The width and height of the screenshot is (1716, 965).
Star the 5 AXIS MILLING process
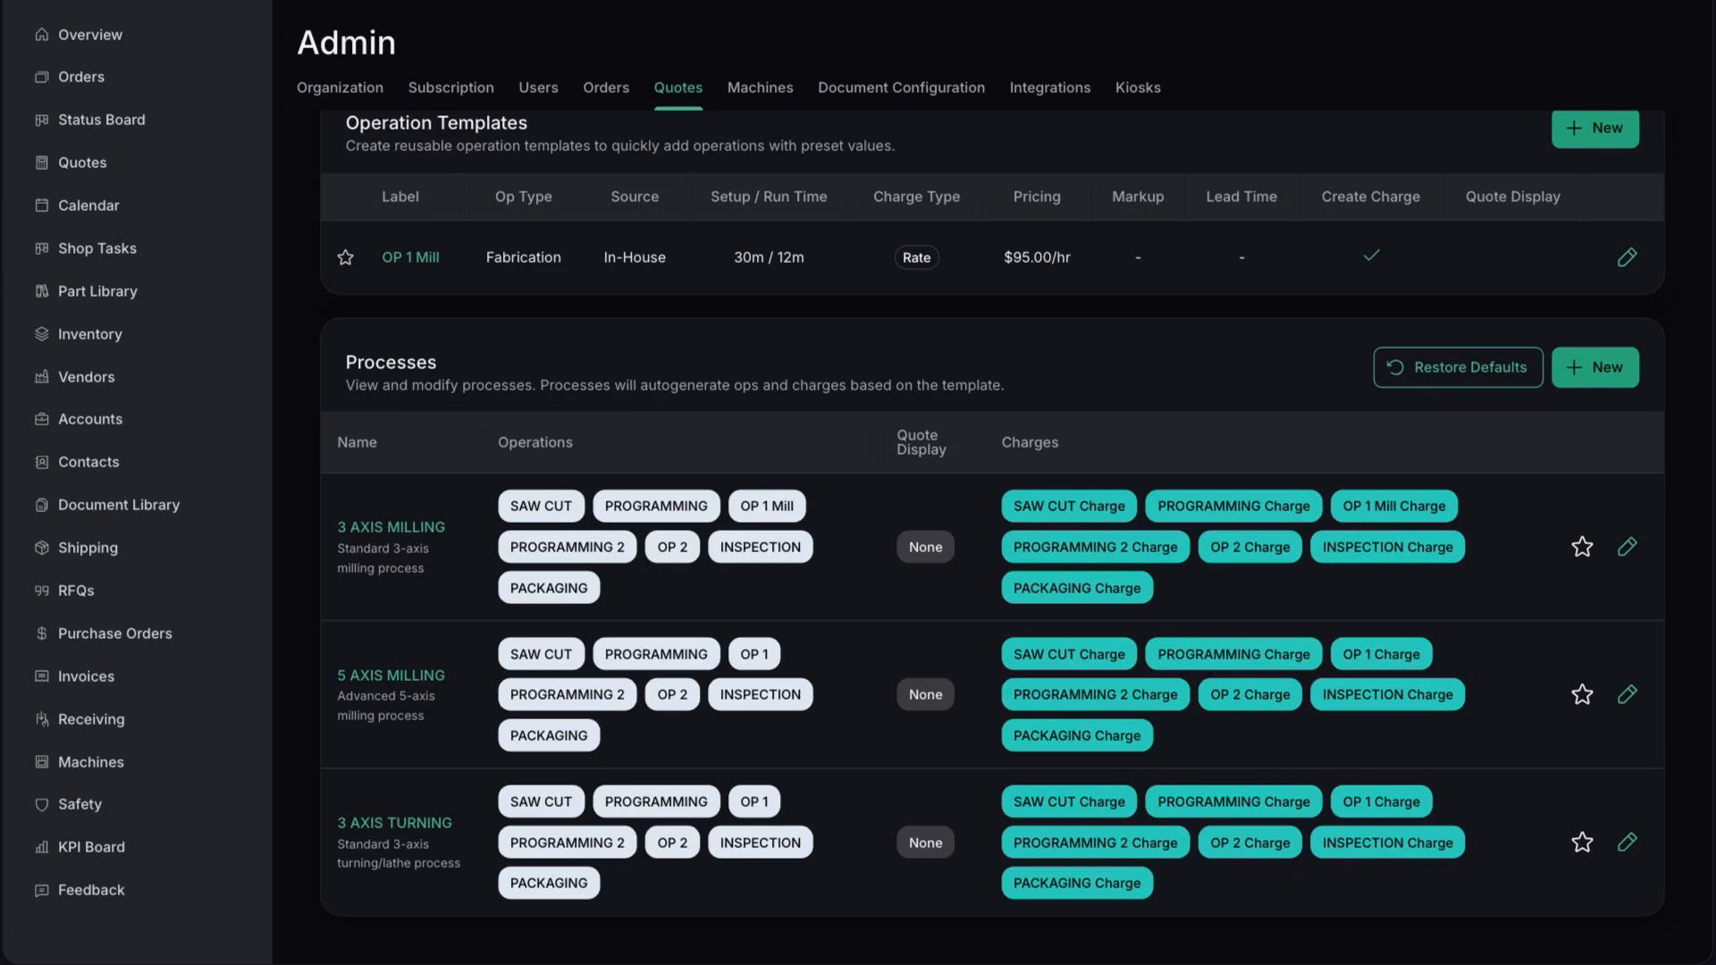[x=1582, y=694]
